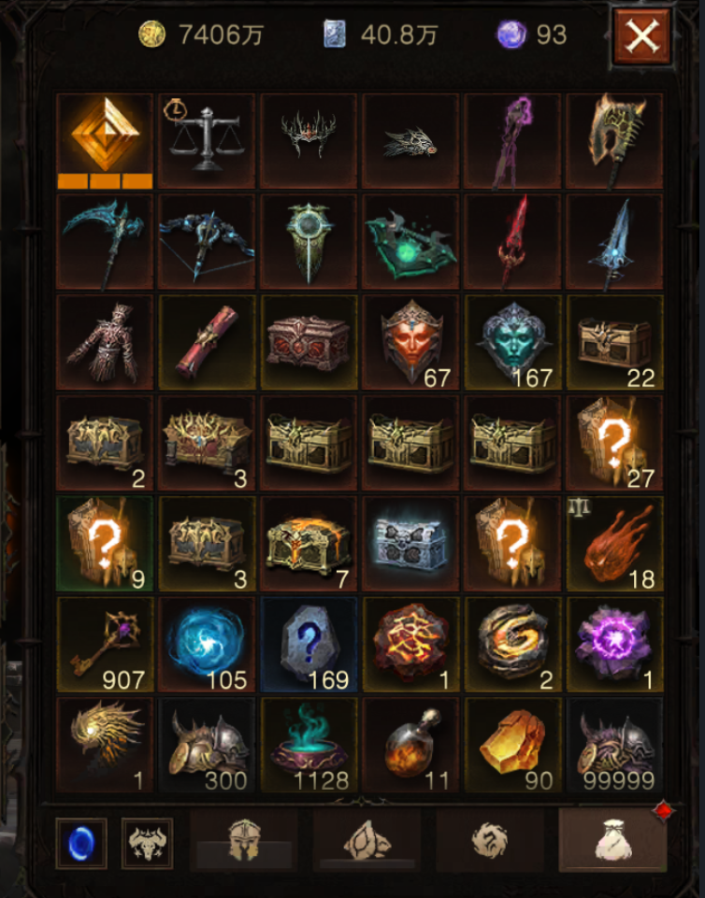Click the orange face mask with 67
705x898 pixels.
410,343
